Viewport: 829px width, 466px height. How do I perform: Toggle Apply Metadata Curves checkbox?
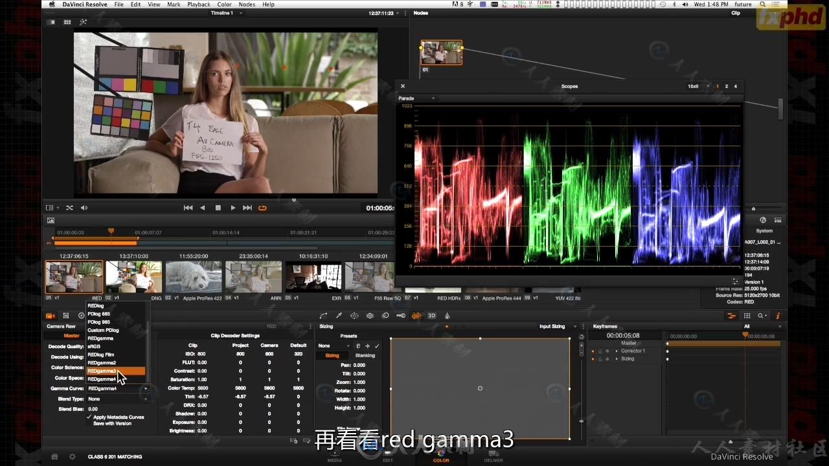(89, 417)
